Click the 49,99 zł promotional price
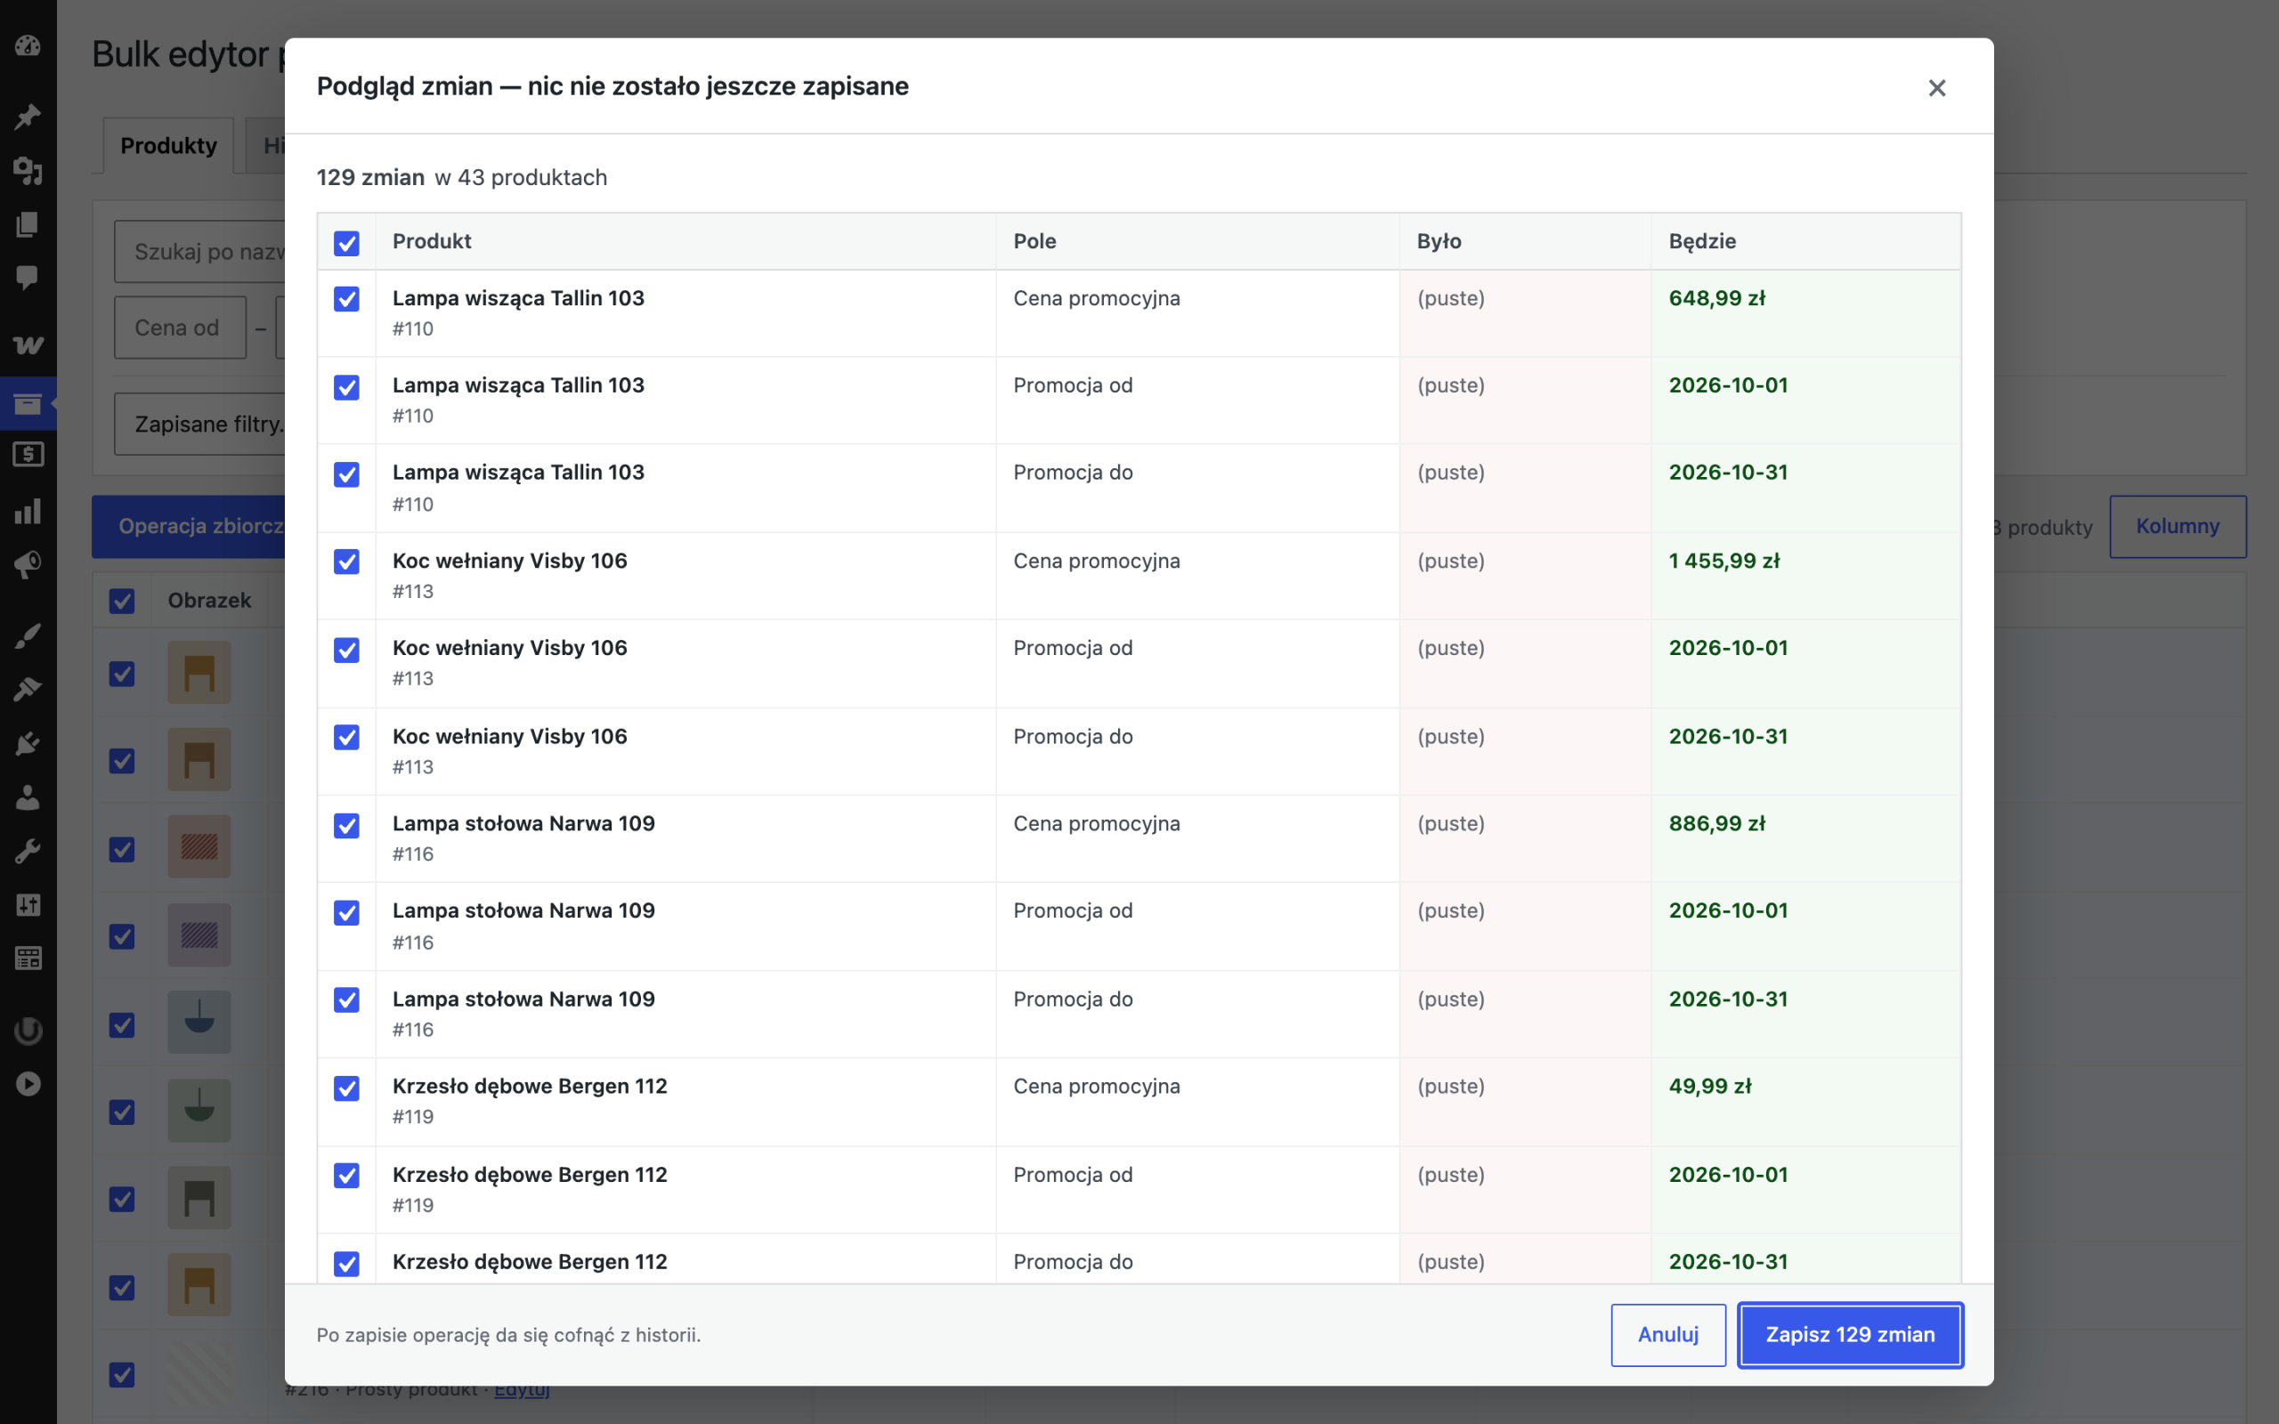2279x1424 pixels. coord(1709,1086)
